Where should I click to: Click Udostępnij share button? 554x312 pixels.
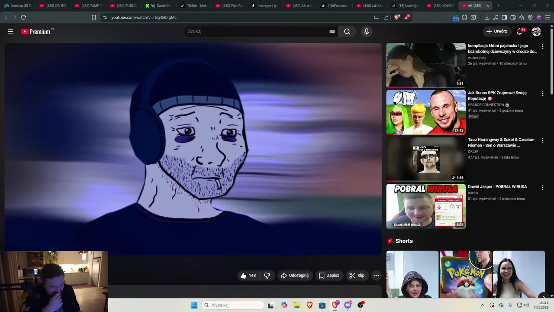[x=295, y=276]
